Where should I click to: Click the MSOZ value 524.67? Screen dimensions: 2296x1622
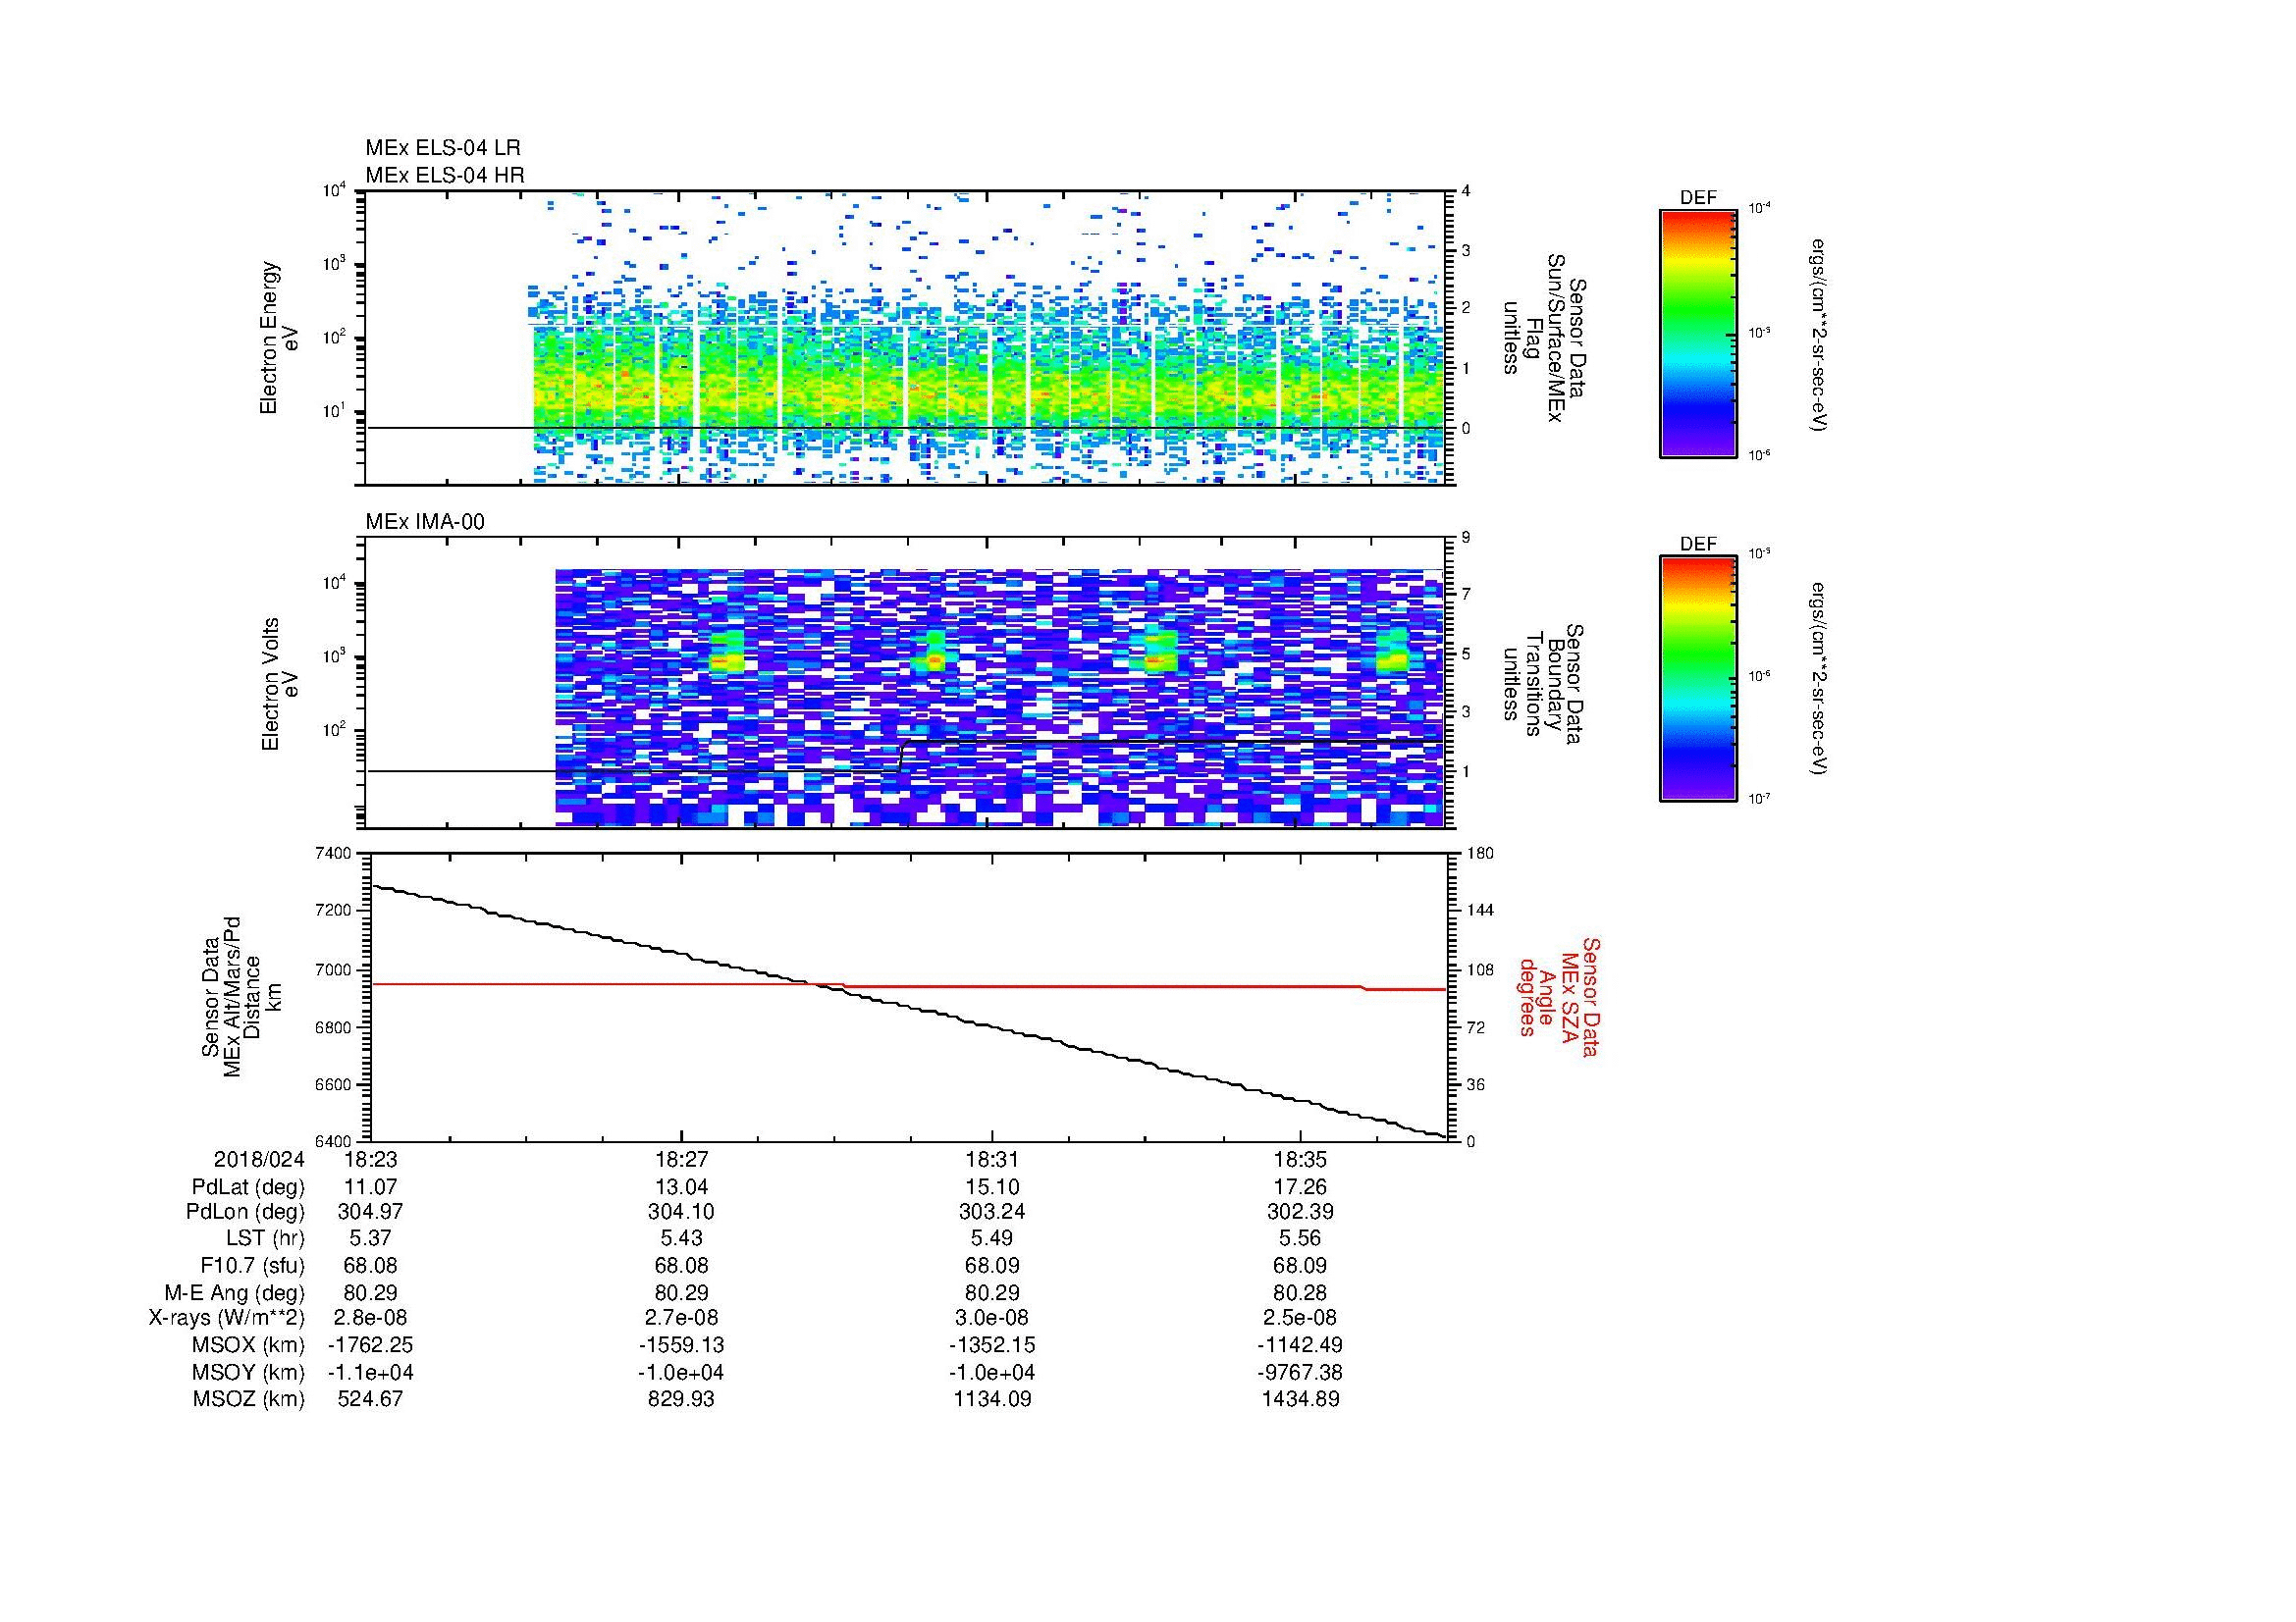tap(370, 1399)
